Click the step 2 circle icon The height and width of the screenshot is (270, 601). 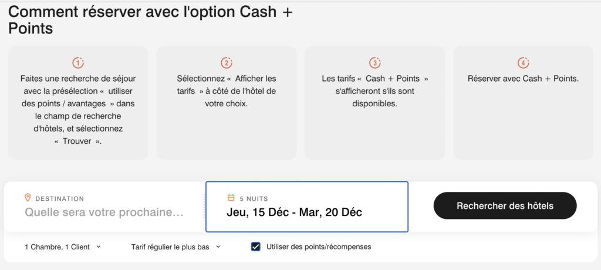(227, 62)
